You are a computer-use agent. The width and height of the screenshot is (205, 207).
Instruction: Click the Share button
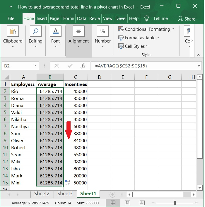pos(187,19)
